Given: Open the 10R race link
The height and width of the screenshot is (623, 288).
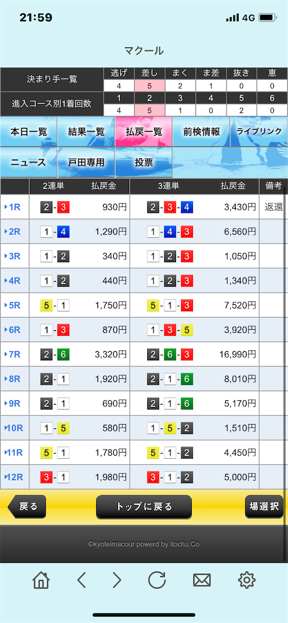Looking at the screenshot, I should [x=15, y=428].
